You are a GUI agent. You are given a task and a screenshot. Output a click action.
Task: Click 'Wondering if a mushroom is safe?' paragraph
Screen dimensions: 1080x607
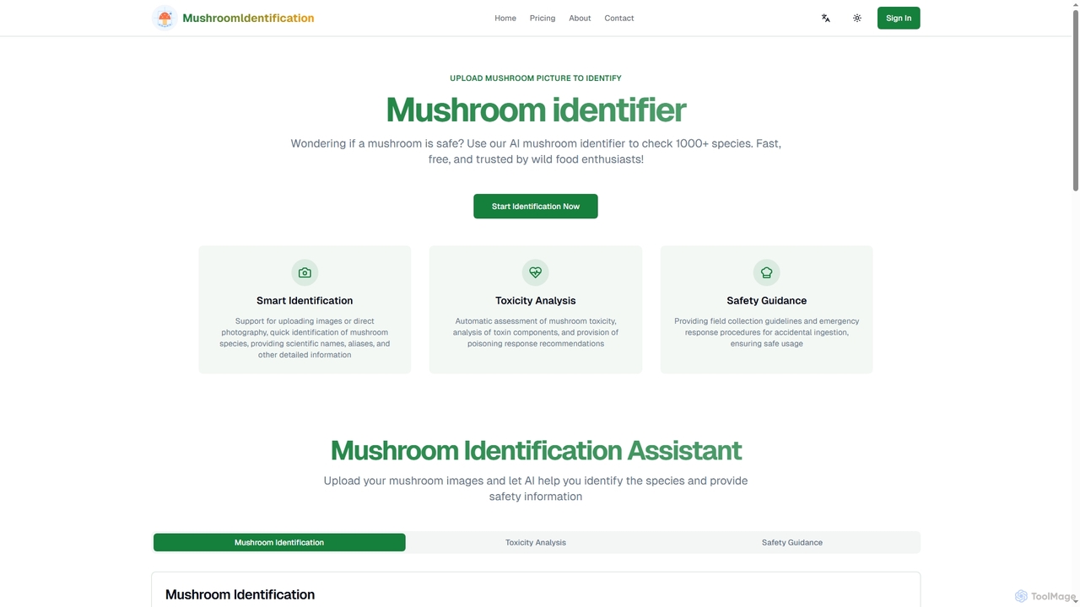pos(536,151)
